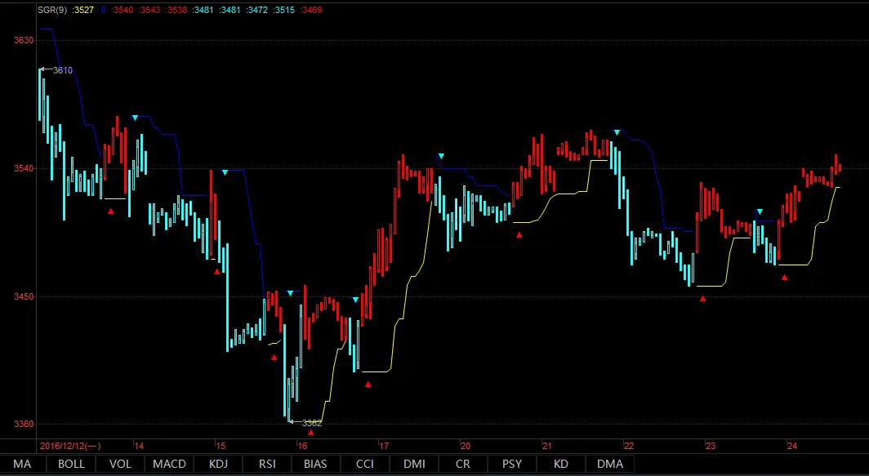The width and height of the screenshot is (869, 476).
Task: Click the date label 16 on time axis
Action: (302, 446)
